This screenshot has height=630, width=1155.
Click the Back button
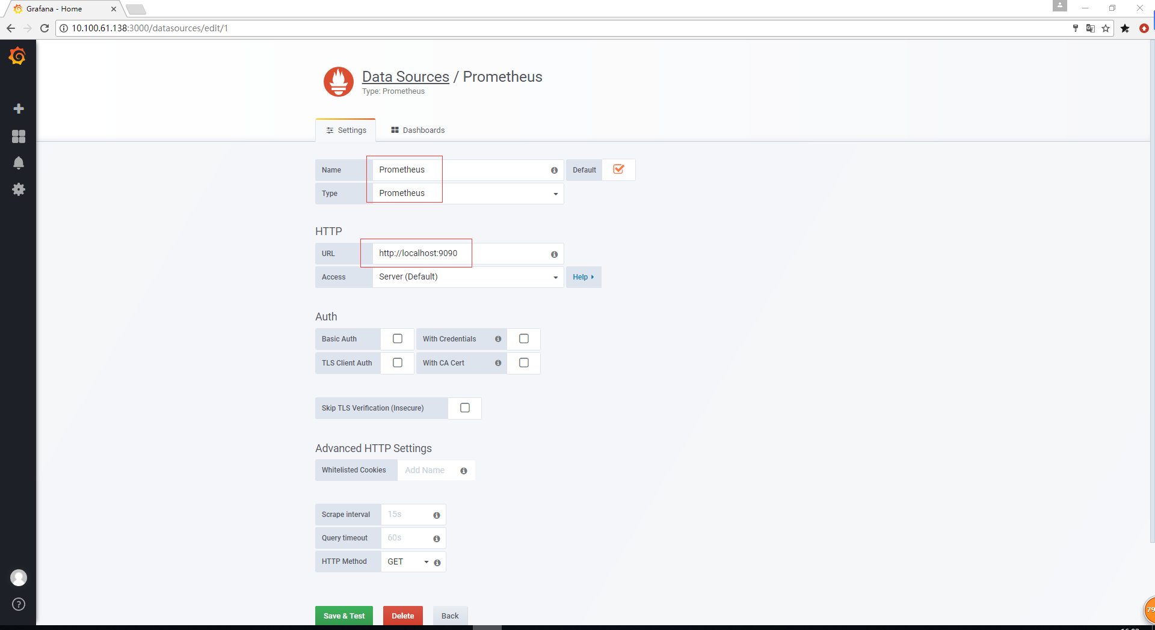450,616
